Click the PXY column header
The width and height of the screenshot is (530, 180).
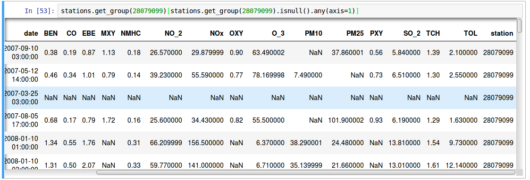[x=376, y=33]
